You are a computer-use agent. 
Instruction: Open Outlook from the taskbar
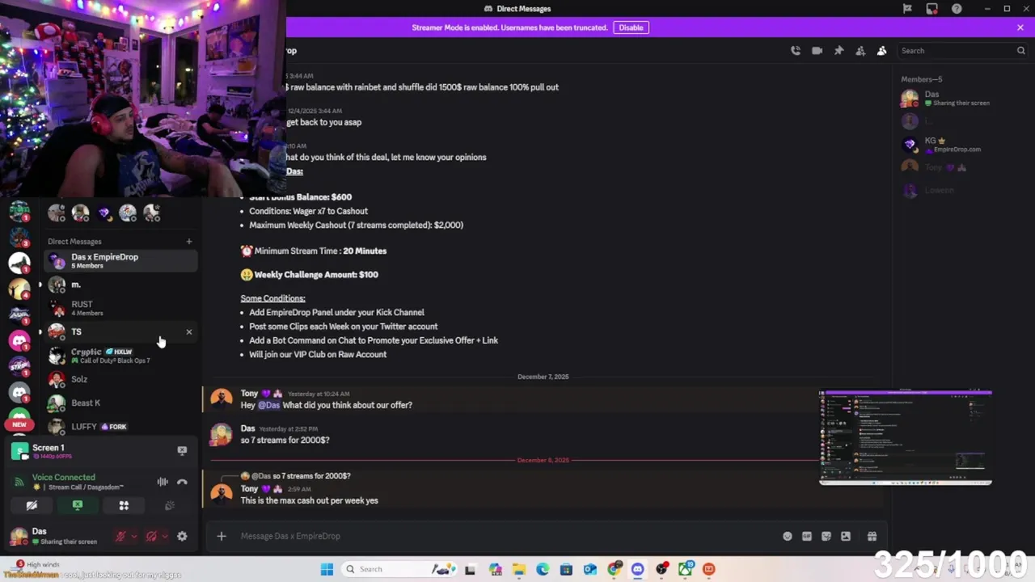point(590,569)
